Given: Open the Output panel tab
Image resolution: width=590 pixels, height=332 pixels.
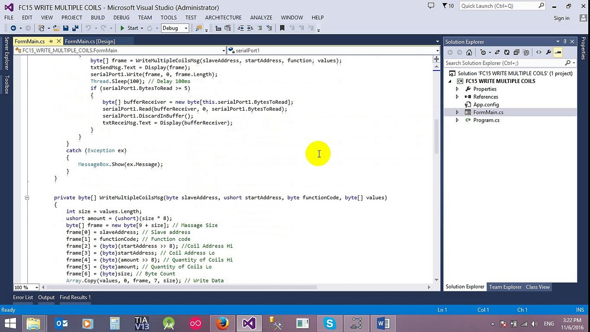Looking at the screenshot, I should (46, 297).
